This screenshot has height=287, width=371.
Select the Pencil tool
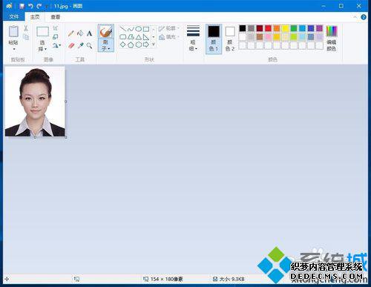(x=71, y=33)
